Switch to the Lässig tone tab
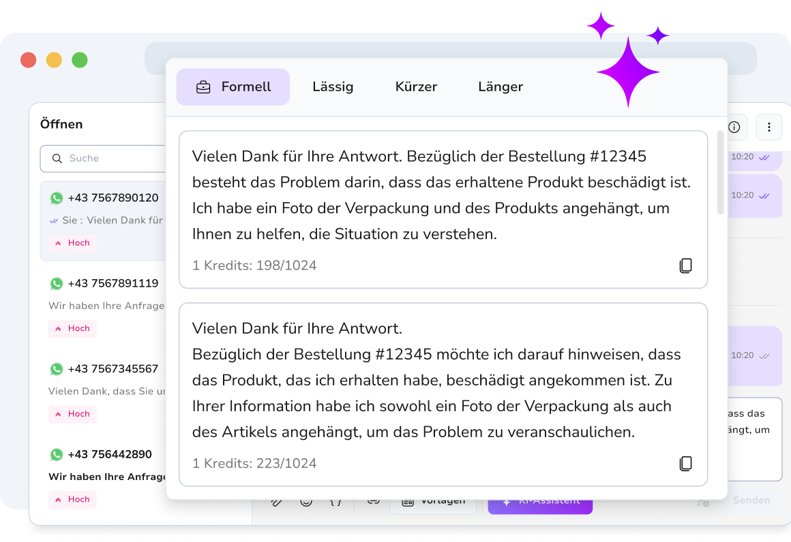 [333, 87]
